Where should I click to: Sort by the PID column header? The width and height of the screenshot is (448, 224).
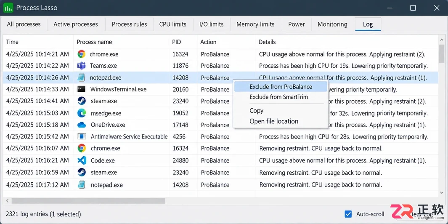[x=183, y=42]
